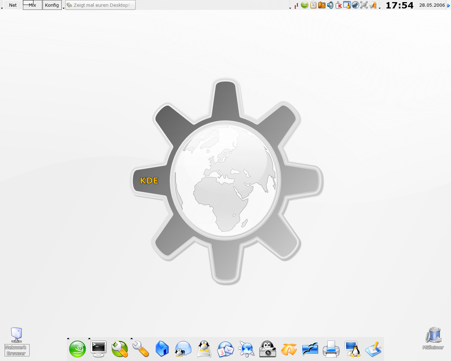Click the 28.05.2006 date
Screen dimensions: 451x361
pyautogui.click(x=432, y=5)
